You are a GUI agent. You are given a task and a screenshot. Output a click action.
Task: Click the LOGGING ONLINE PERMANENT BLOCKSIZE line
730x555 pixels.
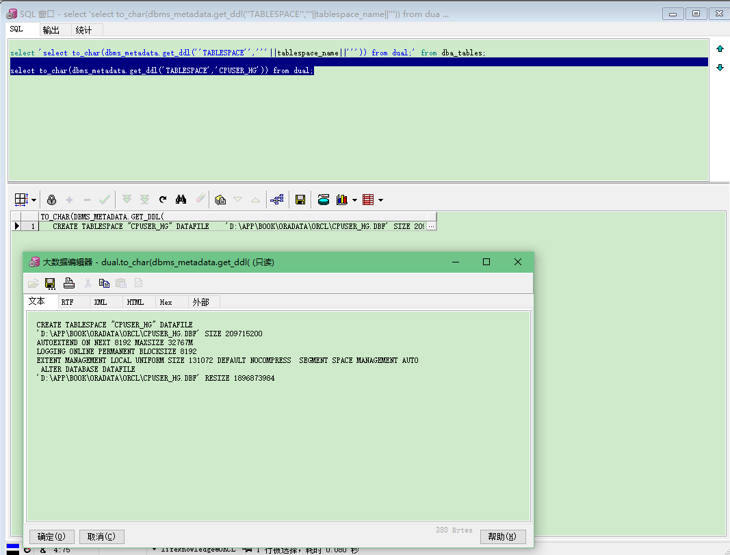(x=116, y=351)
